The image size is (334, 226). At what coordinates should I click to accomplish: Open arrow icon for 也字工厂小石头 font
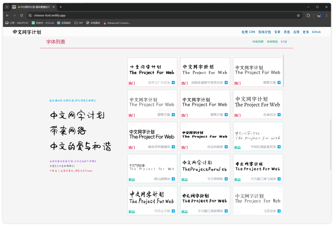(173, 83)
